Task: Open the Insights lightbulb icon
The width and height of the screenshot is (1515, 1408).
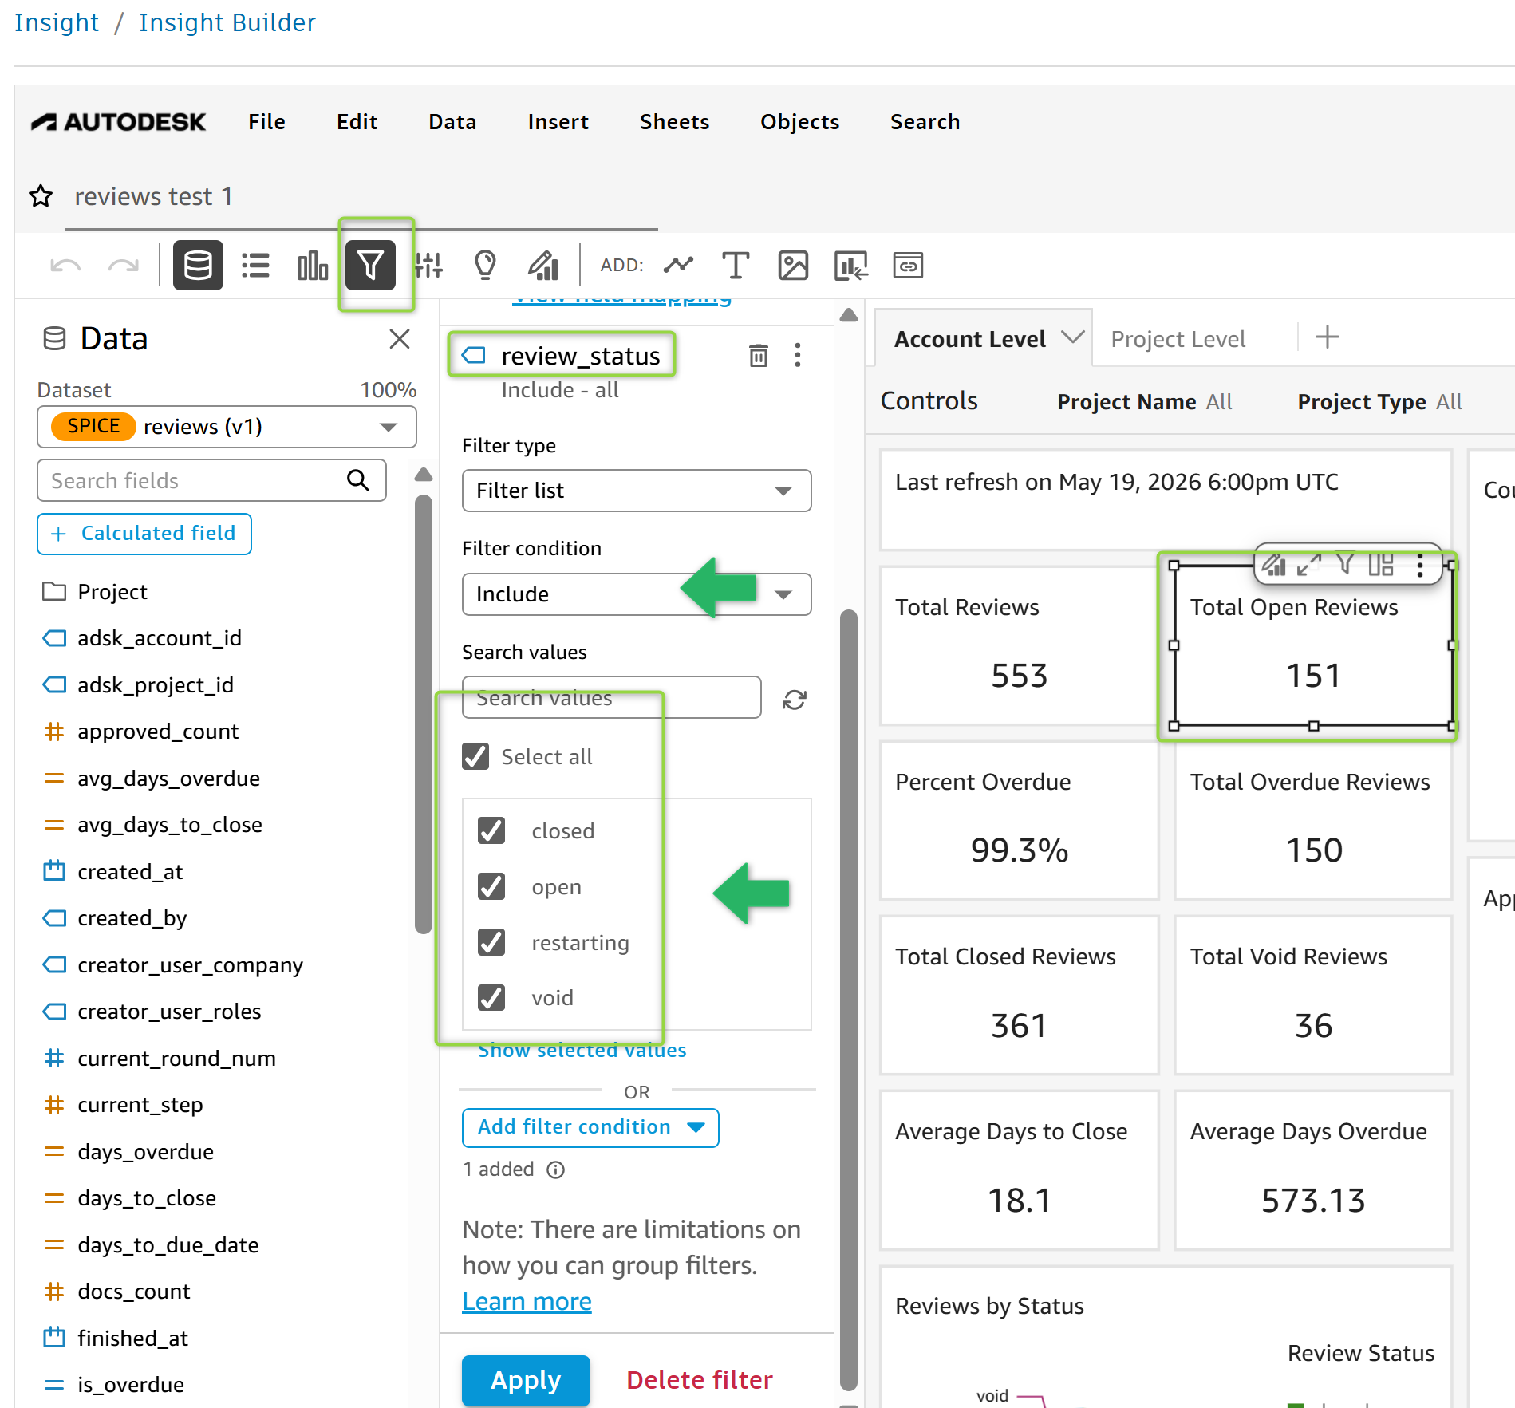Action: (x=485, y=266)
